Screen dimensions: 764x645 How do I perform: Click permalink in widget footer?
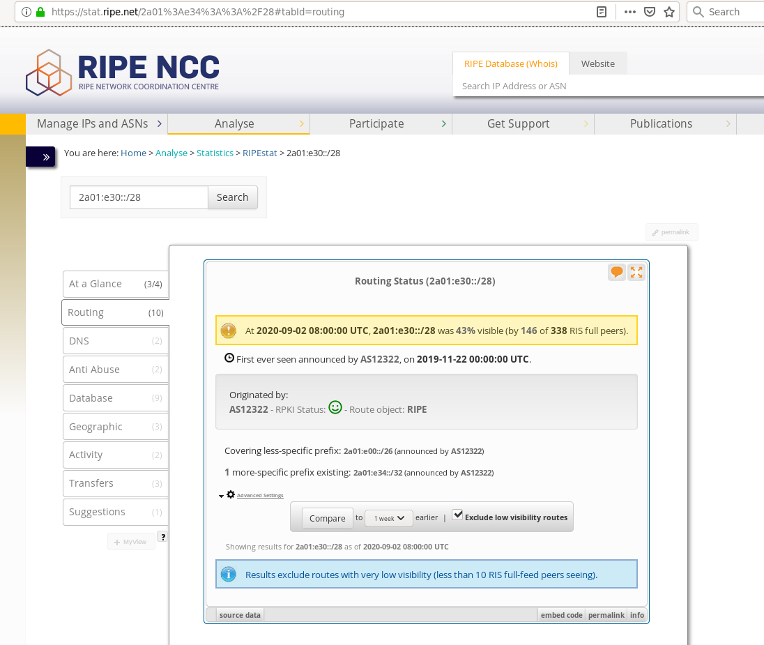(606, 615)
